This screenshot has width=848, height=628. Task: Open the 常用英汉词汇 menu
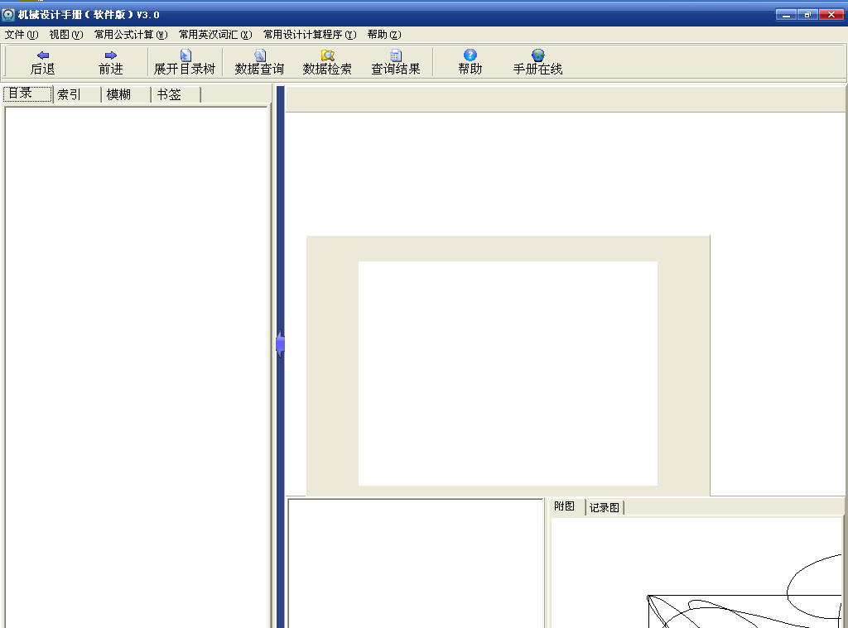[215, 35]
